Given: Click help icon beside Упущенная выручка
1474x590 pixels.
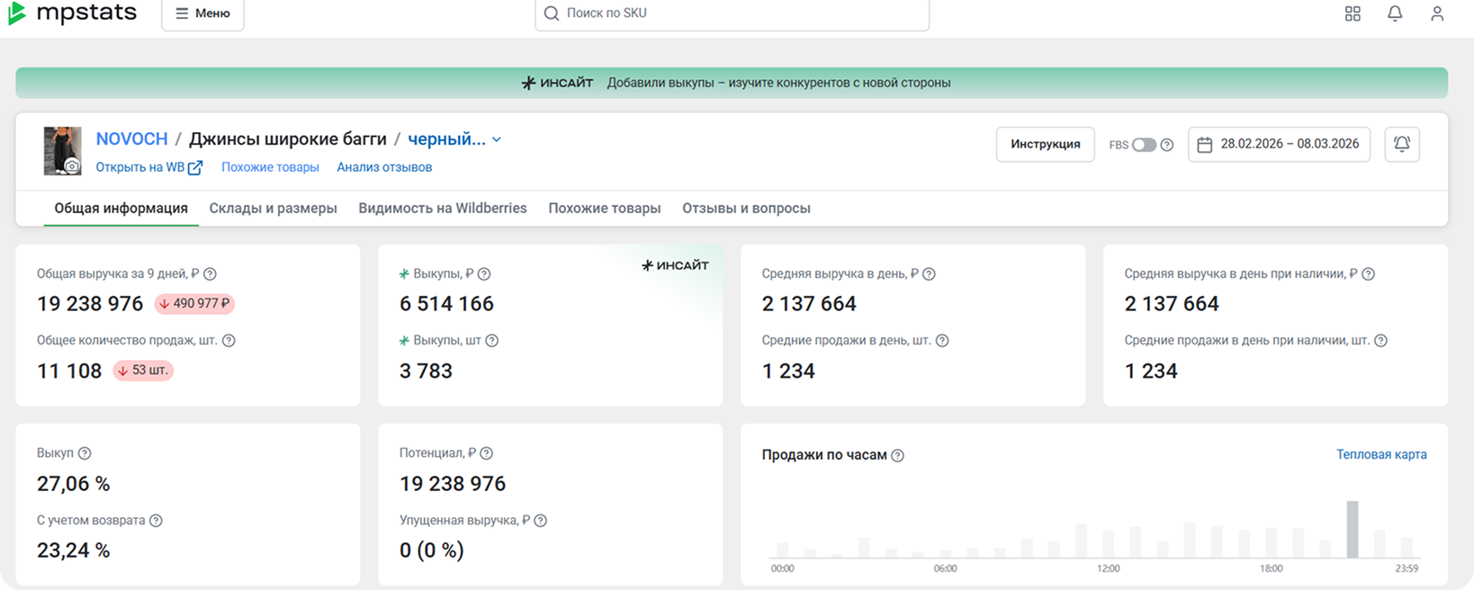Looking at the screenshot, I should [x=540, y=521].
